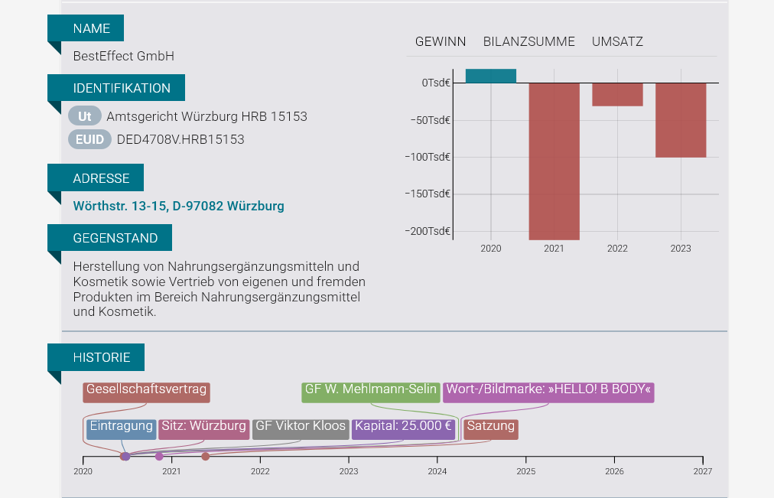Click the 2023 loss bar
Viewport: 774px width, 498px height.
point(681,120)
